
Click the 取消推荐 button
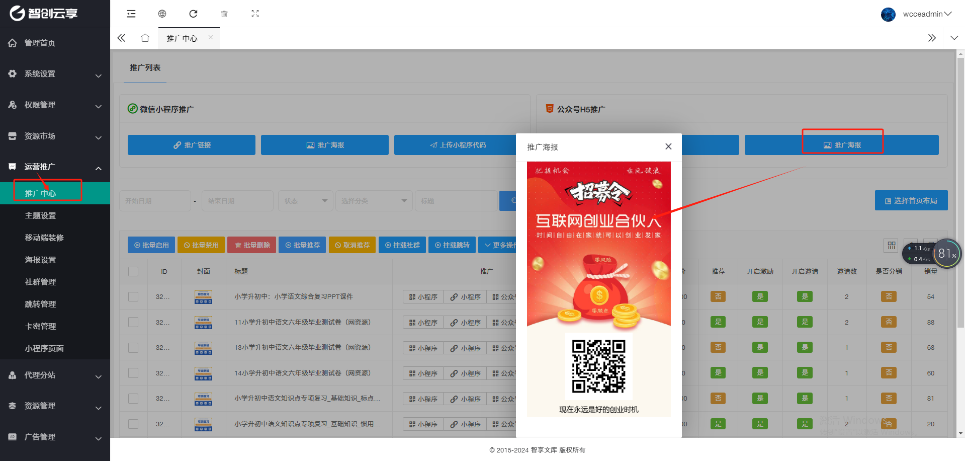[x=352, y=245]
